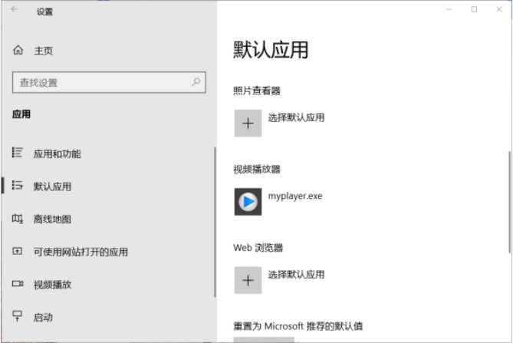Screen dimensions: 513x343
Task: Click the 视频播放器 label
Action: coord(257,170)
